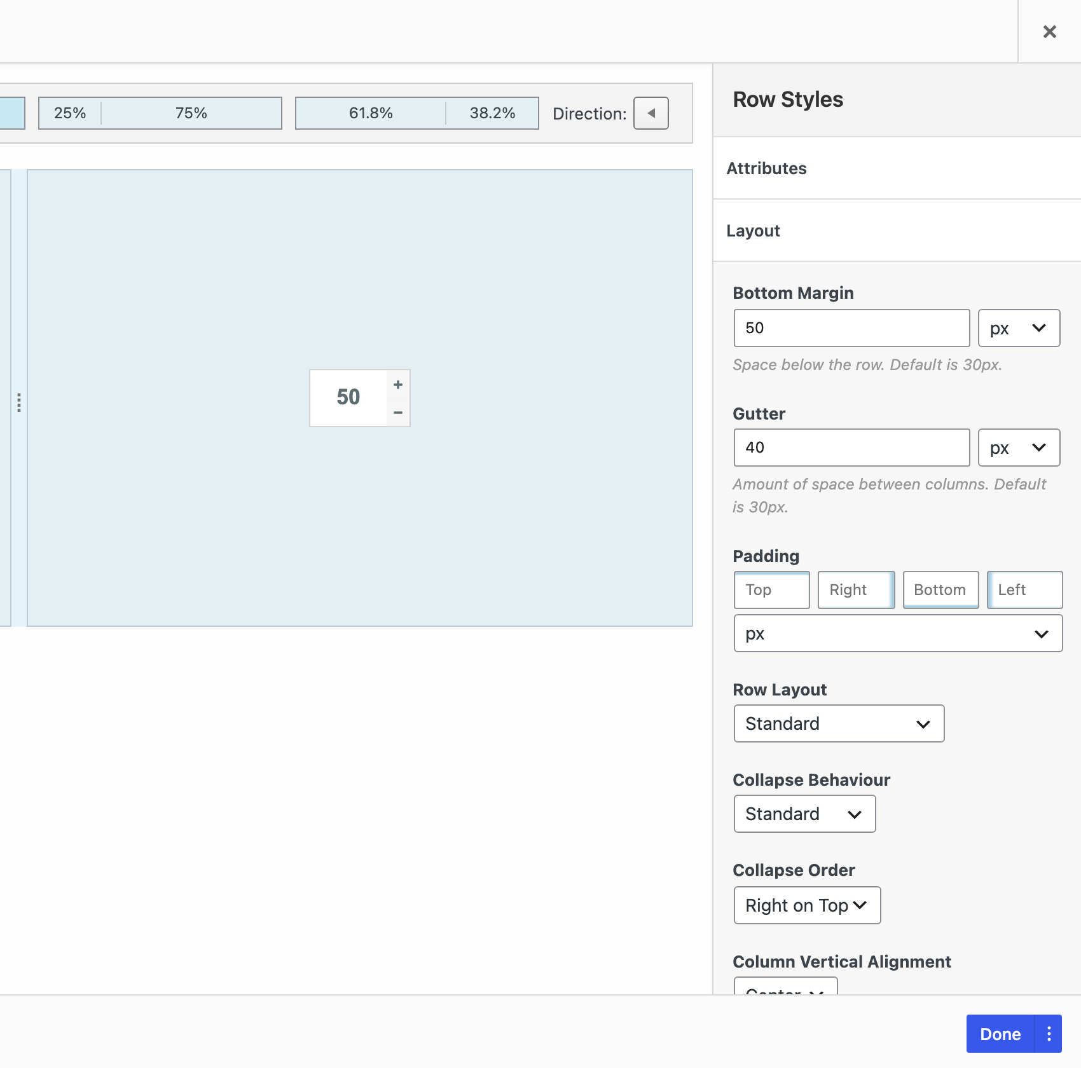Select the 61.8% / 38.2% column ratio preset
This screenshot has width=1081, height=1068.
[417, 113]
